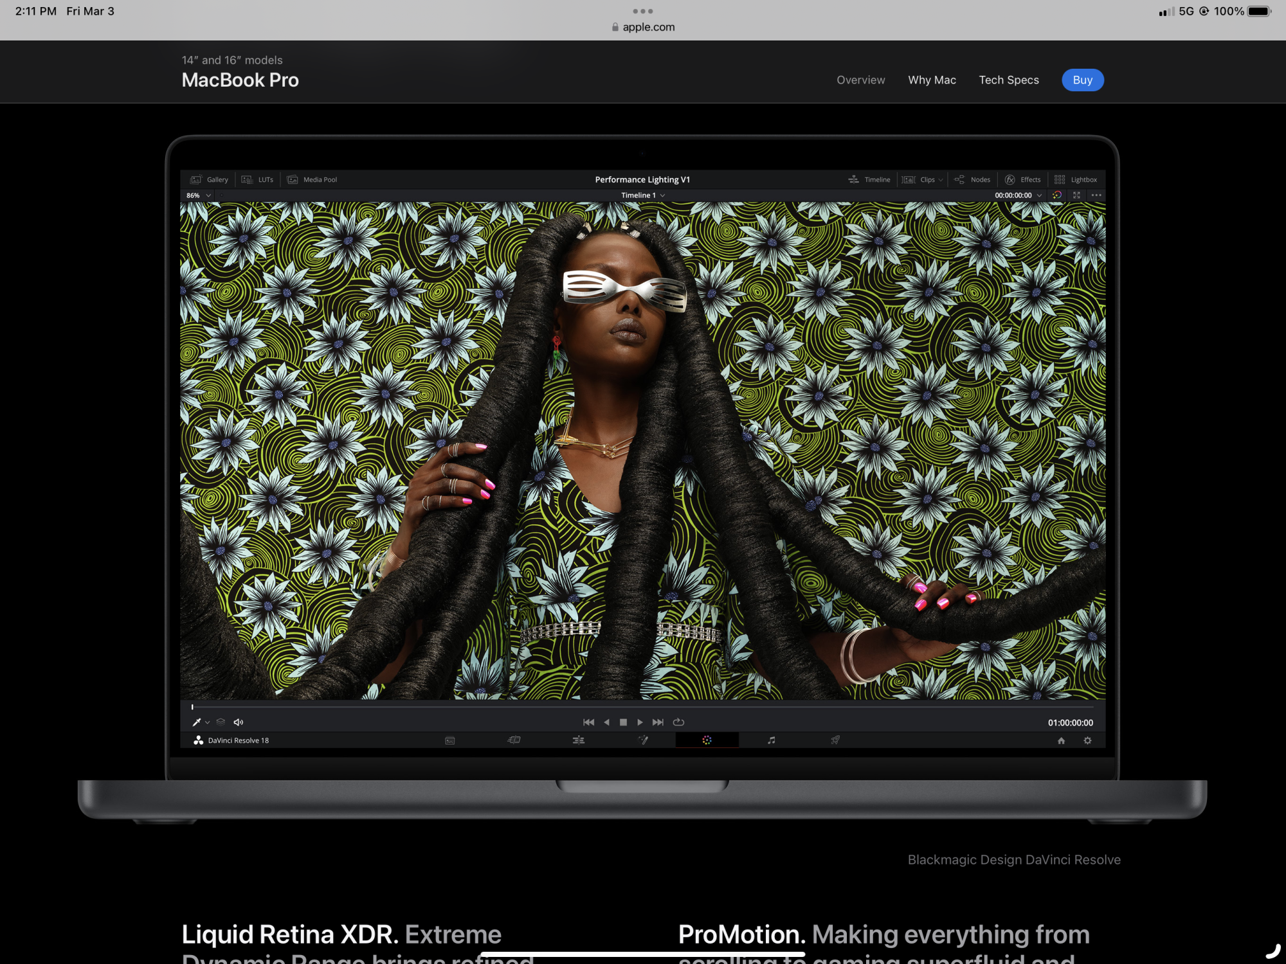Click the Overview link
1286x964 pixels.
pyautogui.click(x=860, y=80)
